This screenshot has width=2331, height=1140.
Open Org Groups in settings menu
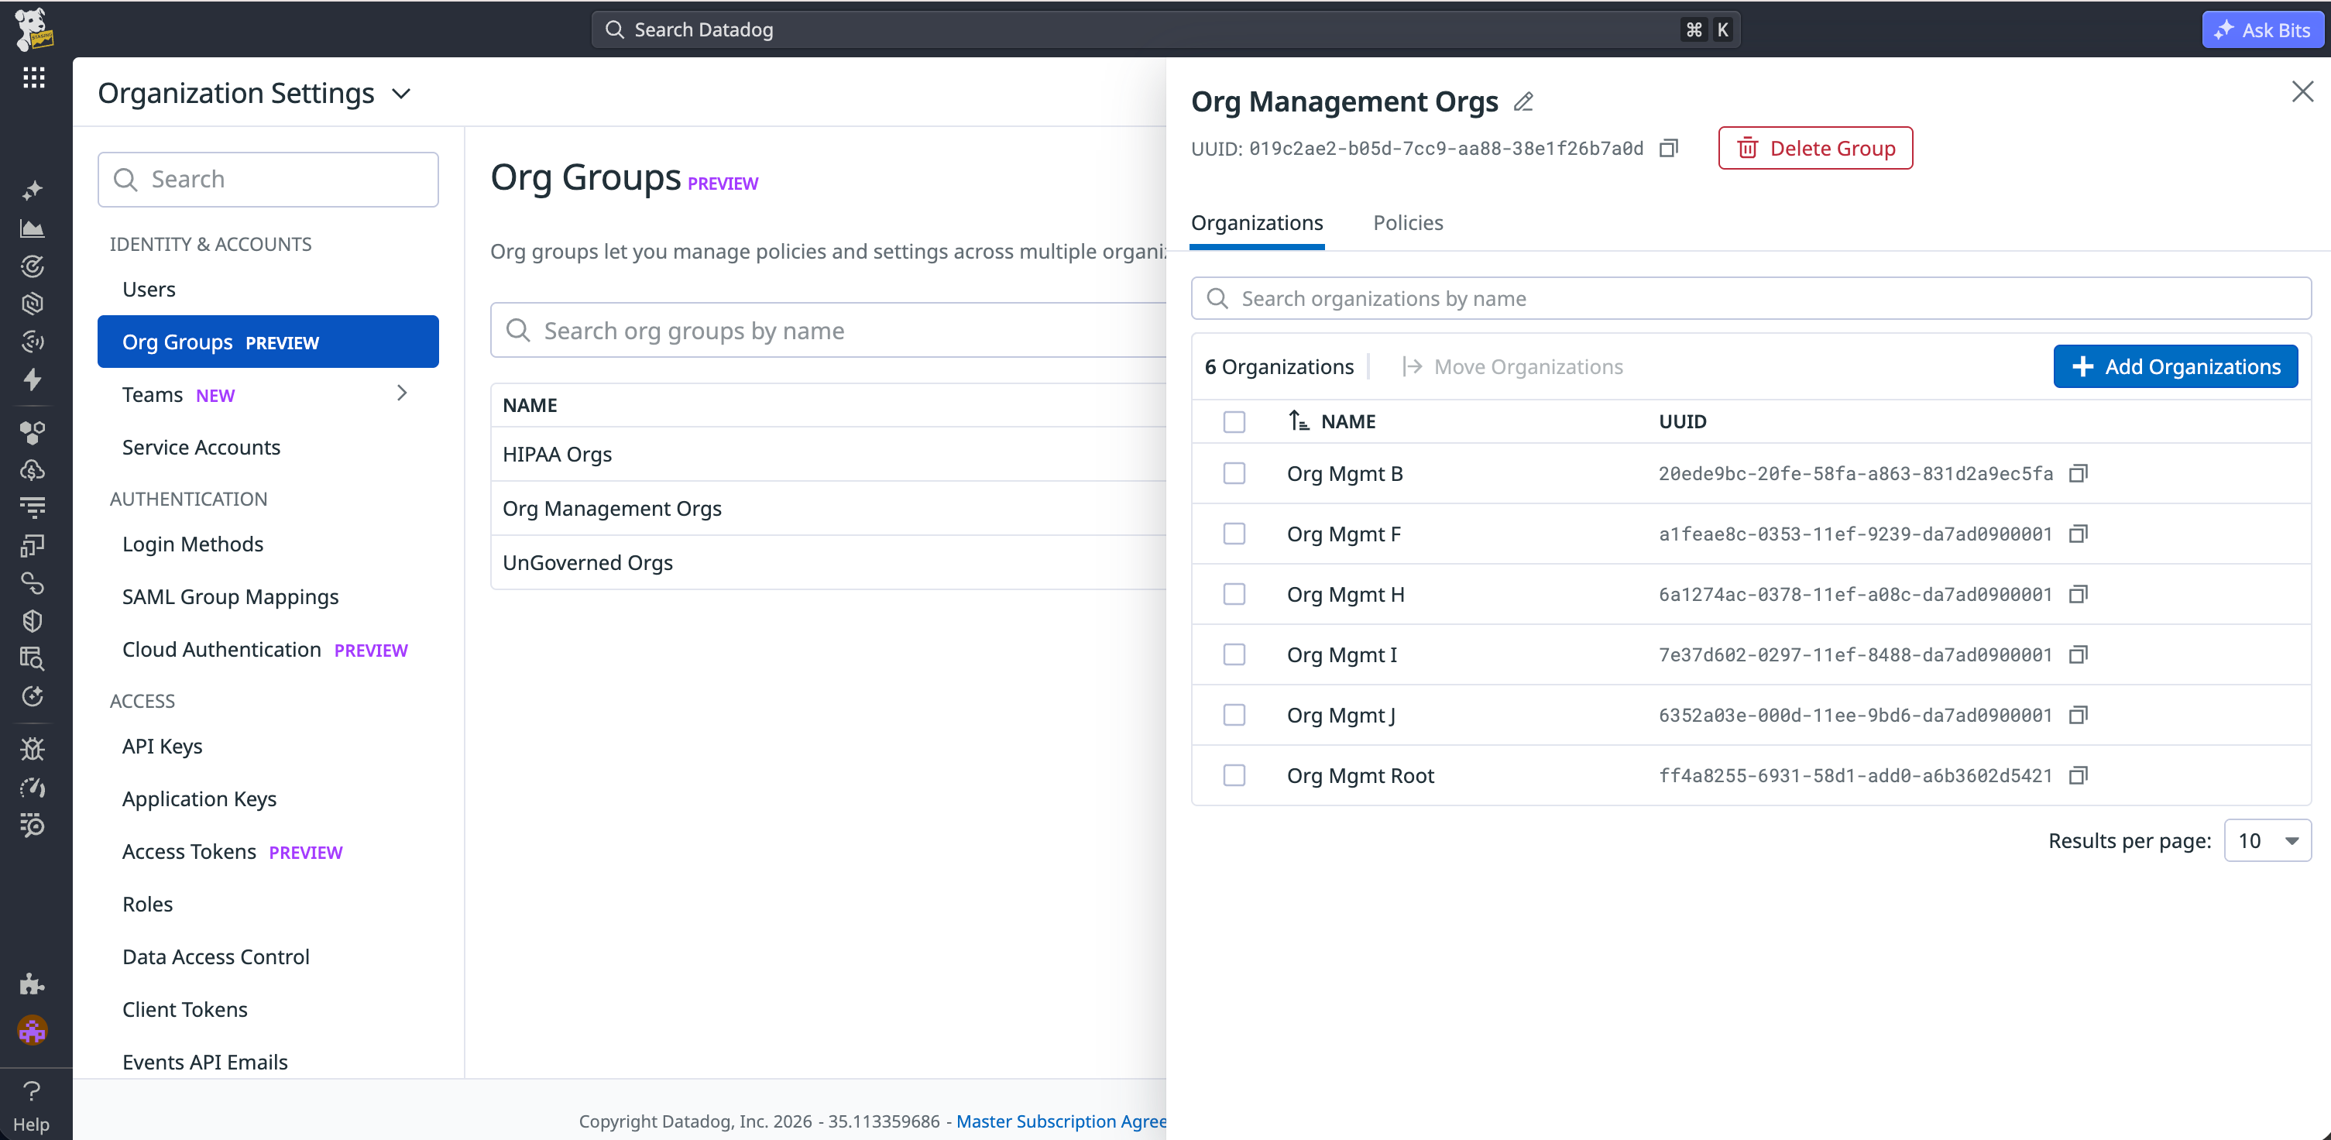(x=268, y=342)
